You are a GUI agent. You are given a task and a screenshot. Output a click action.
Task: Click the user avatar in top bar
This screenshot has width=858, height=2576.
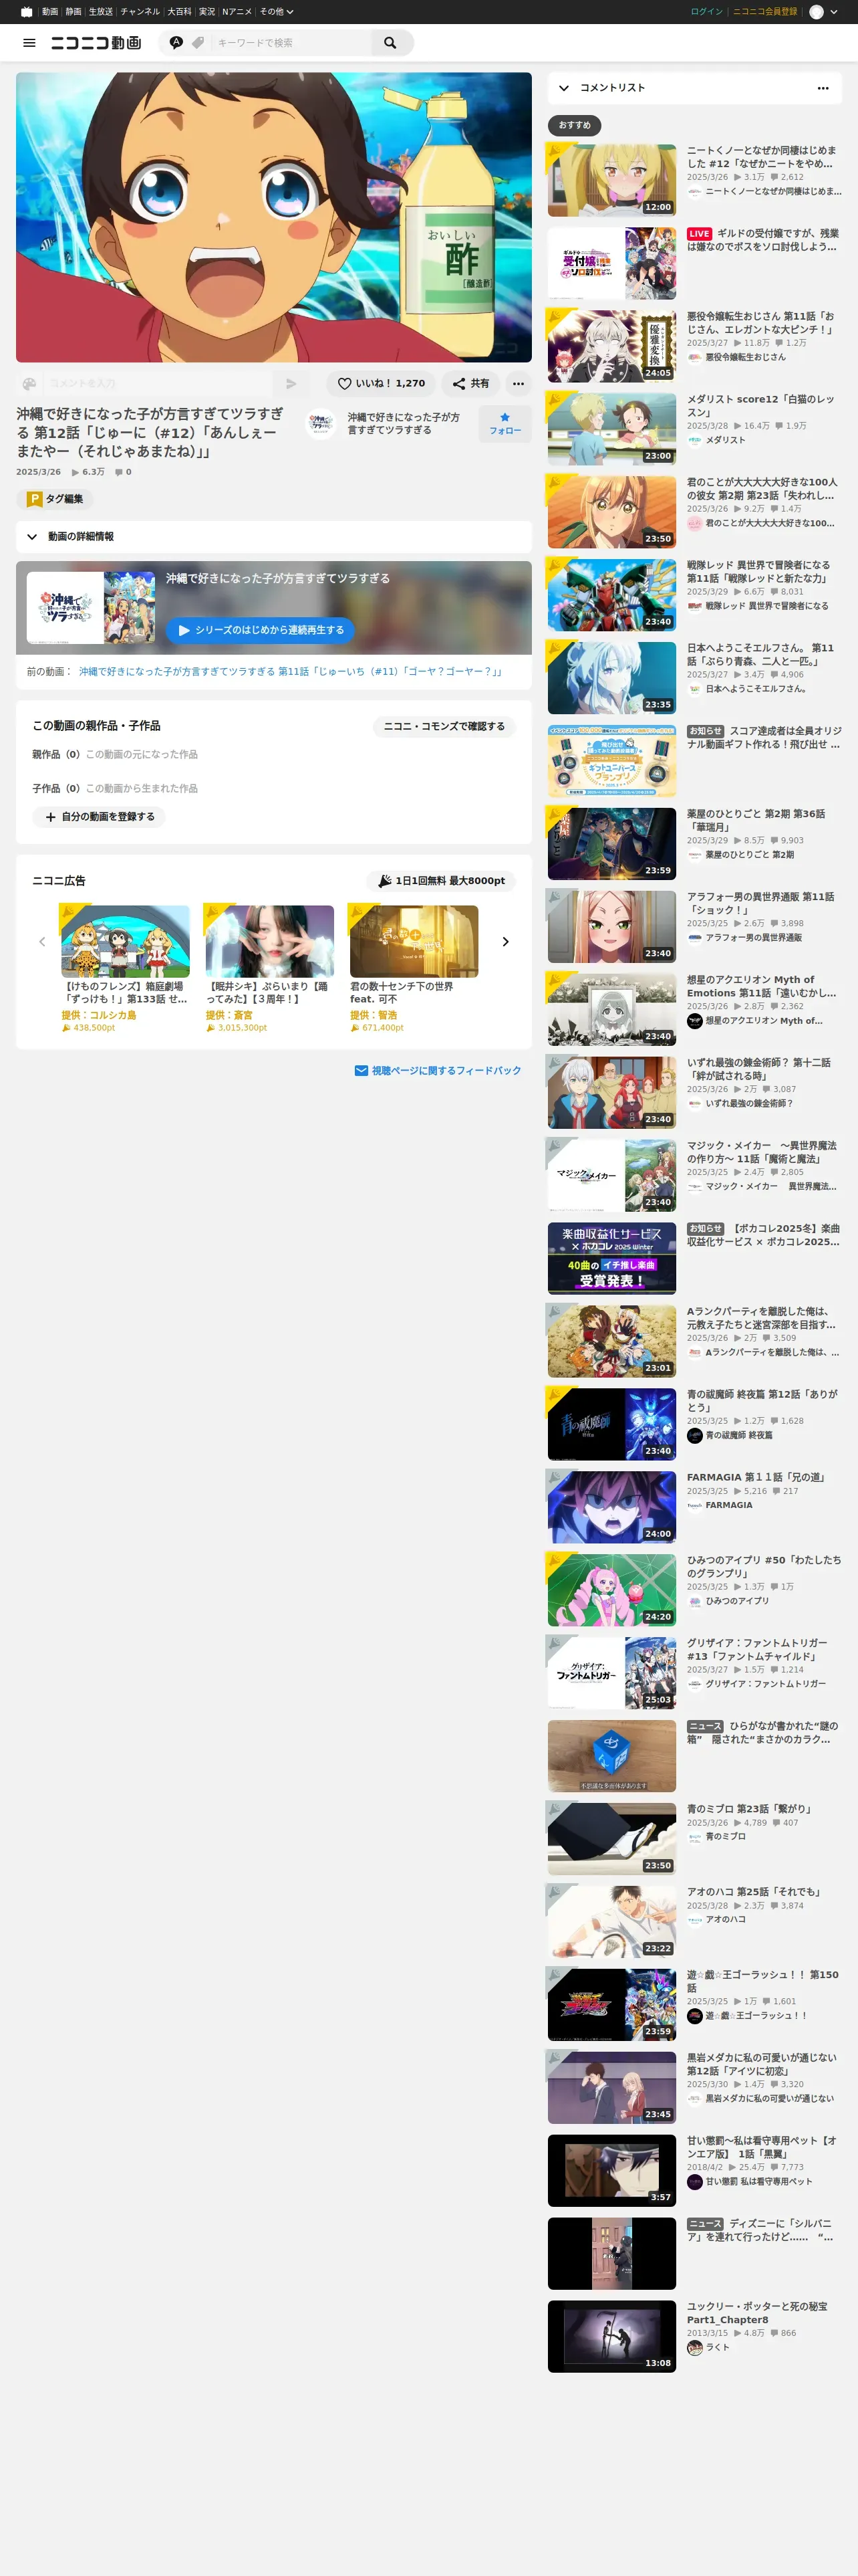(816, 12)
